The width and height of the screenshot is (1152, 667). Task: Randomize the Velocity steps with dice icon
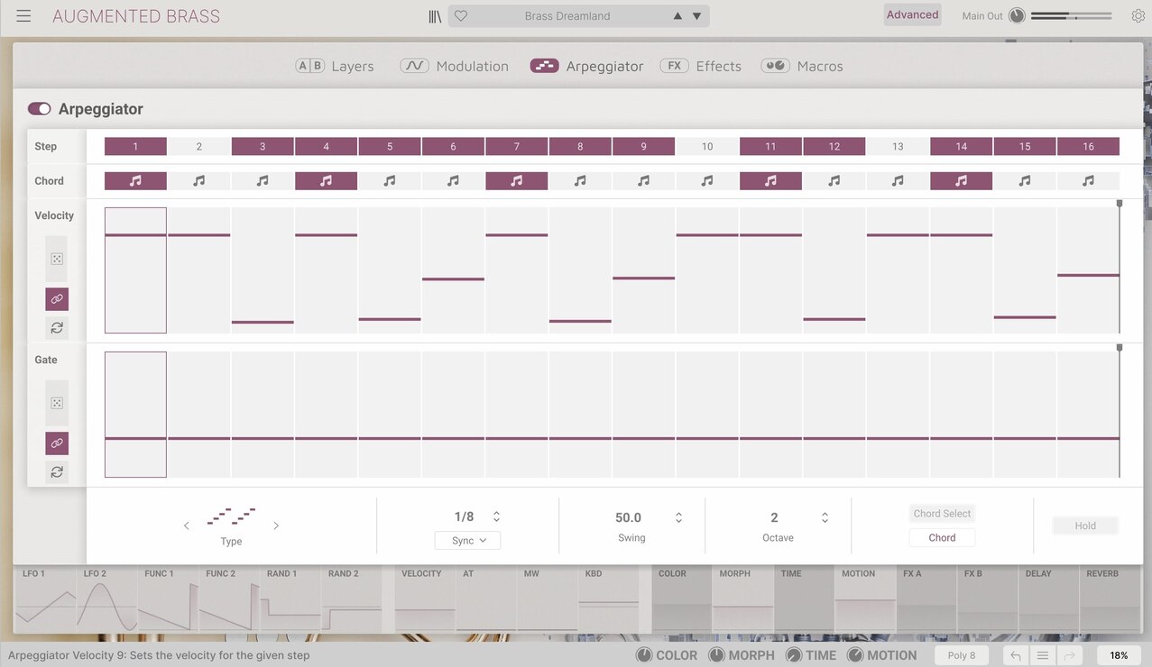pyautogui.click(x=56, y=259)
